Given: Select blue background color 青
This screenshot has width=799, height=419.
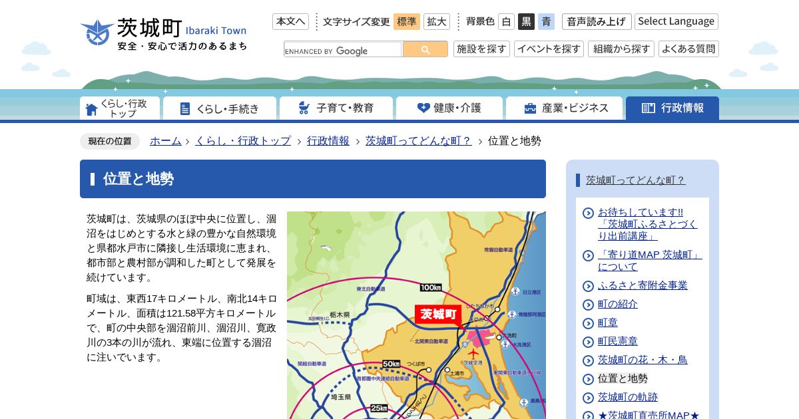Looking at the screenshot, I should pos(546,21).
